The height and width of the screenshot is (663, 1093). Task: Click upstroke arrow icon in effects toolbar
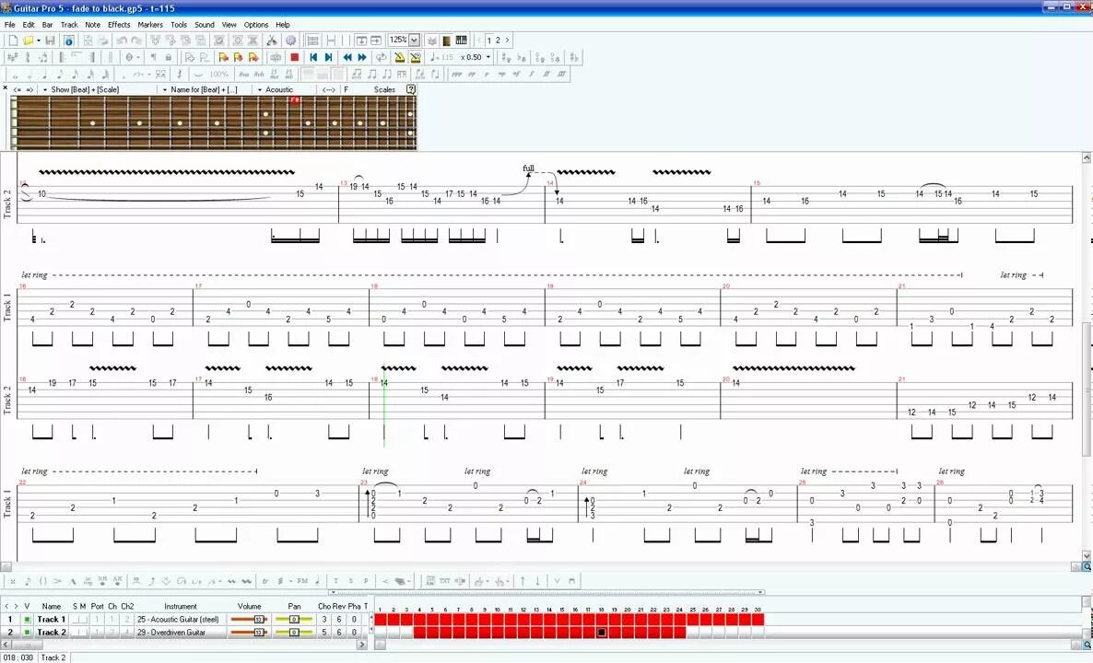[x=523, y=581]
